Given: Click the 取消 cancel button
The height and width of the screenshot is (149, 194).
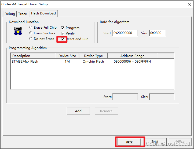Looking at the screenshot, I should [x=155, y=142].
